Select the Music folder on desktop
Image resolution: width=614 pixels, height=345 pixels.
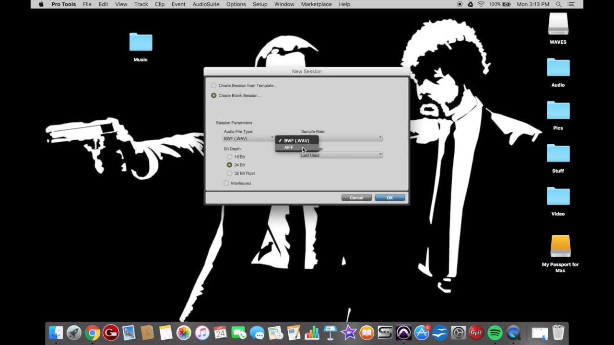point(141,47)
